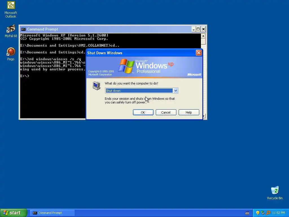The image size is (289, 217).
Task: Click the 'E:\>' prompt line
Action: point(25,76)
